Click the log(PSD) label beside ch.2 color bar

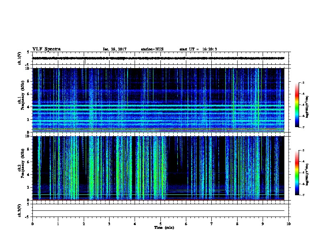point(307,174)
